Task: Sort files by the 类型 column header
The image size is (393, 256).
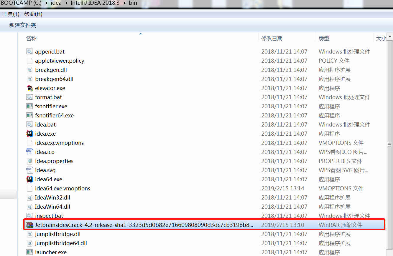Action: pos(324,39)
